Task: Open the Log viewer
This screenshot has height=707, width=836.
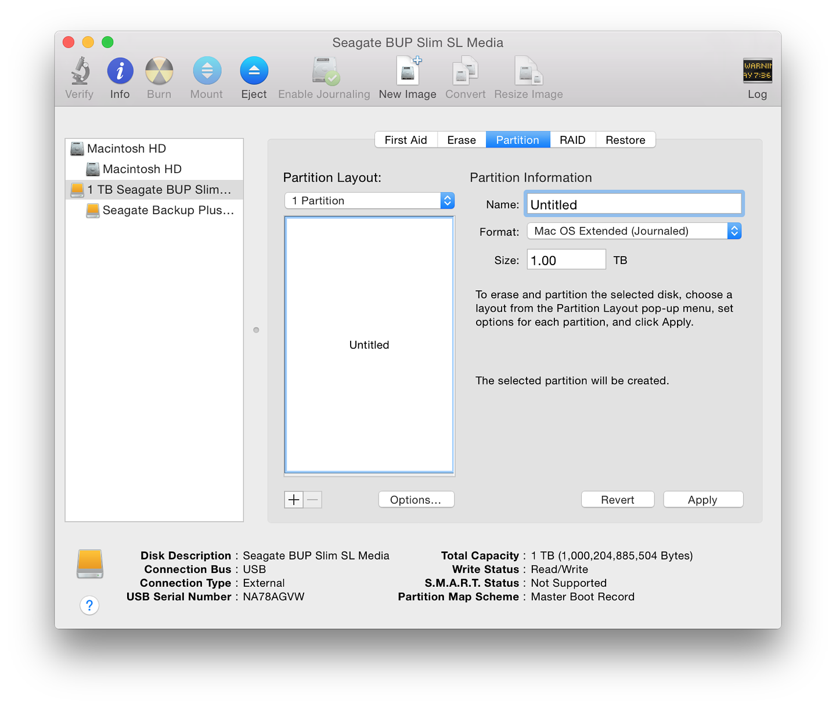Action: pos(757,71)
